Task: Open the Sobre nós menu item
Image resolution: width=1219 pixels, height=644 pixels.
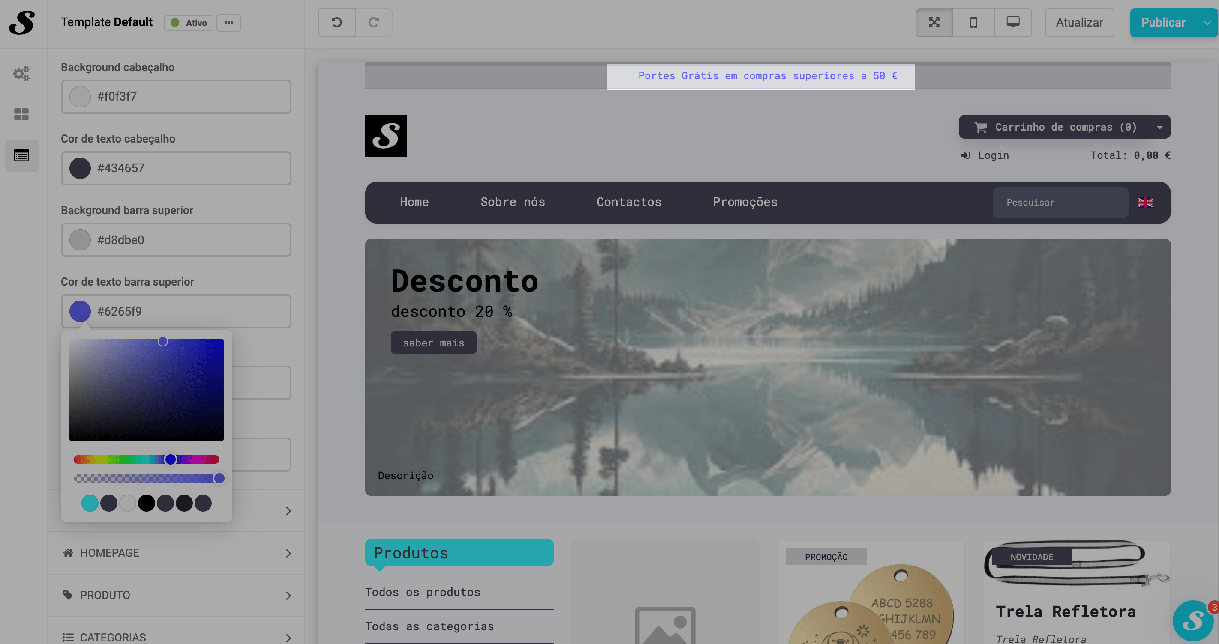Action: pos(513,202)
